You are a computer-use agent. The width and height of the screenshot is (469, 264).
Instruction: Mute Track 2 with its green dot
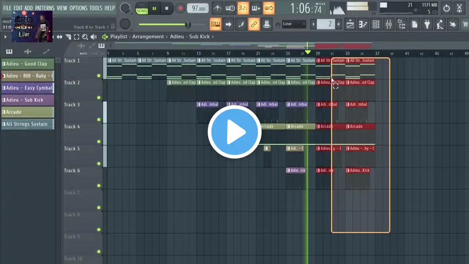click(99, 98)
